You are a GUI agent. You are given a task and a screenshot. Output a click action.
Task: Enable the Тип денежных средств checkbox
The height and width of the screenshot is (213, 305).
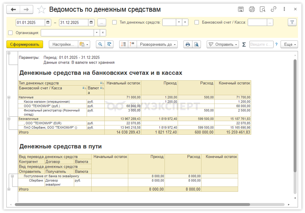[114, 22]
